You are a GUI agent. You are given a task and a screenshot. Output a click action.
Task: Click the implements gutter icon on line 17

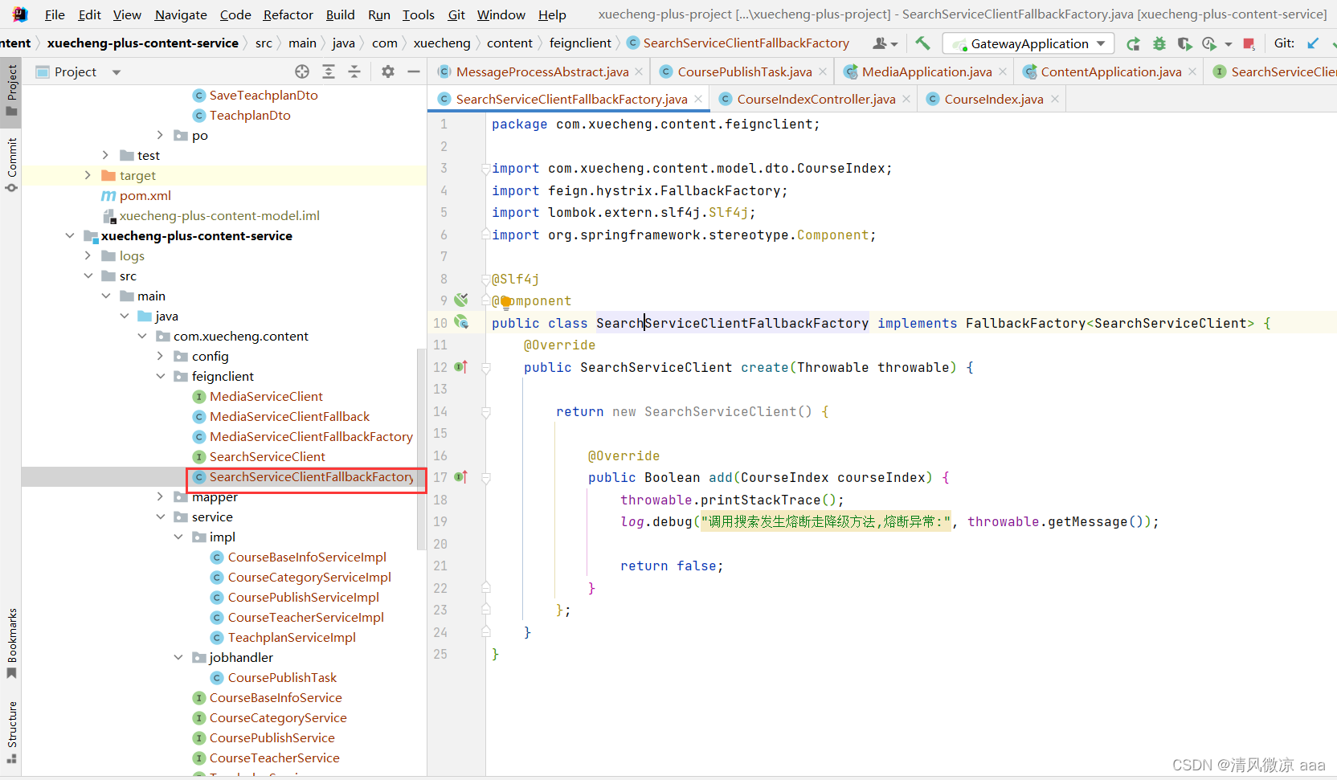(x=461, y=476)
